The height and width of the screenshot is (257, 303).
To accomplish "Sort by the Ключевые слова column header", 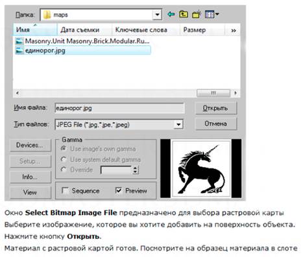I will (146, 30).
